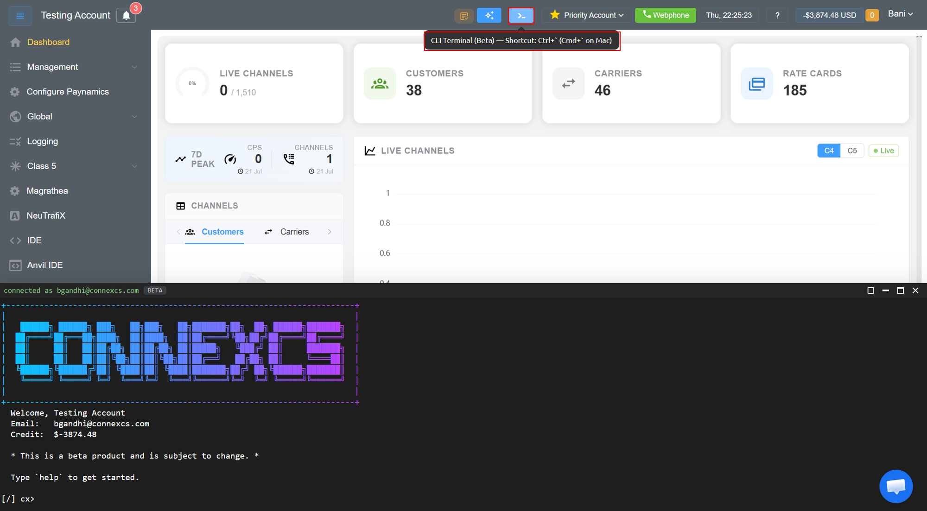Open the notifications bell

click(x=126, y=15)
